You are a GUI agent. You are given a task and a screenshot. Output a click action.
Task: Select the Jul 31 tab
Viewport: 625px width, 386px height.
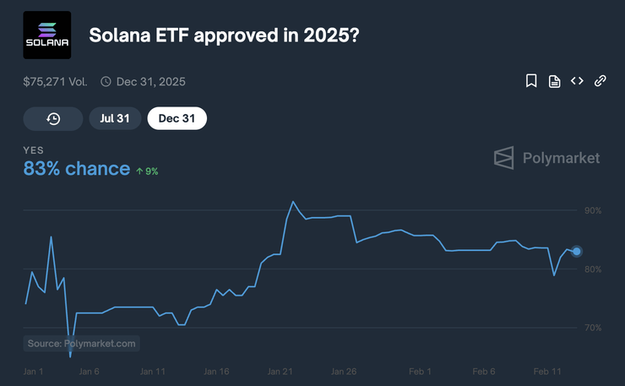pos(114,119)
